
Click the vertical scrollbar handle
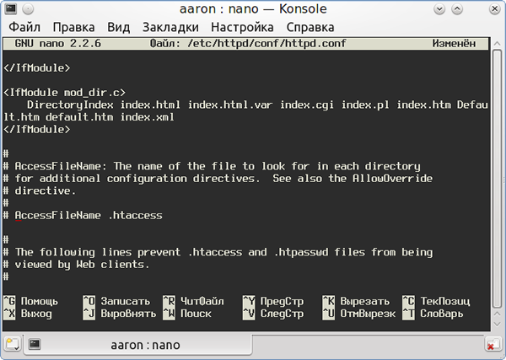pos(498,179)
